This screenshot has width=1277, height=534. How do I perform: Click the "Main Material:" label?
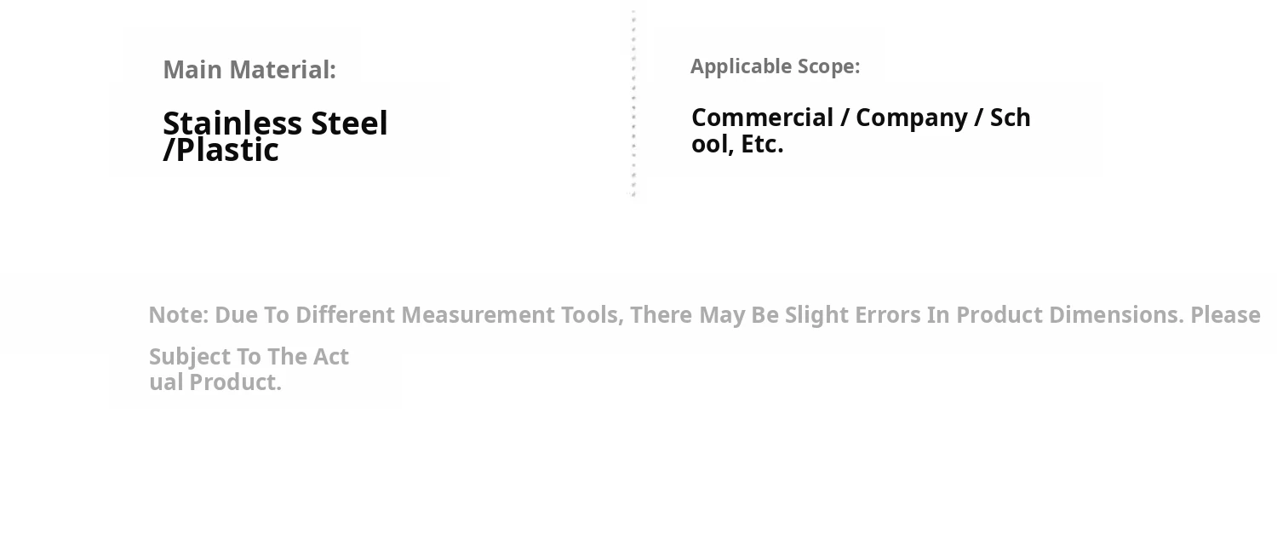tap(249, 70)
